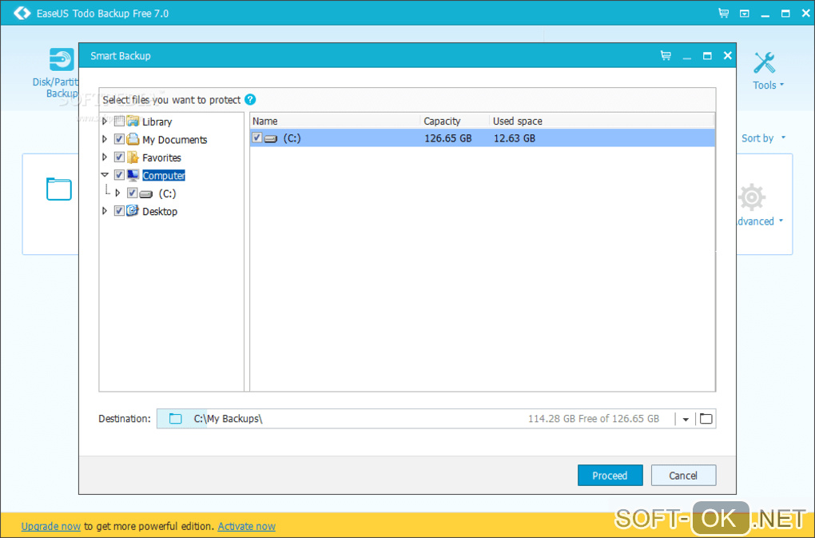The image size is (815, 538).
Task: Expand the Desktop tree node
Action: click(x=105, y=211)
